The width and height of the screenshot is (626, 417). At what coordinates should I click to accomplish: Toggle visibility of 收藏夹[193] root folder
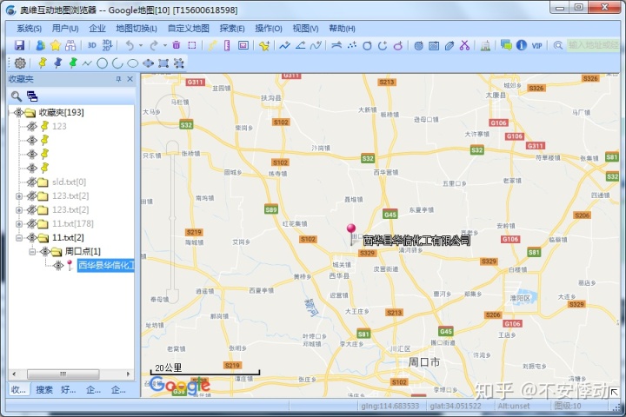pos(18,113)
